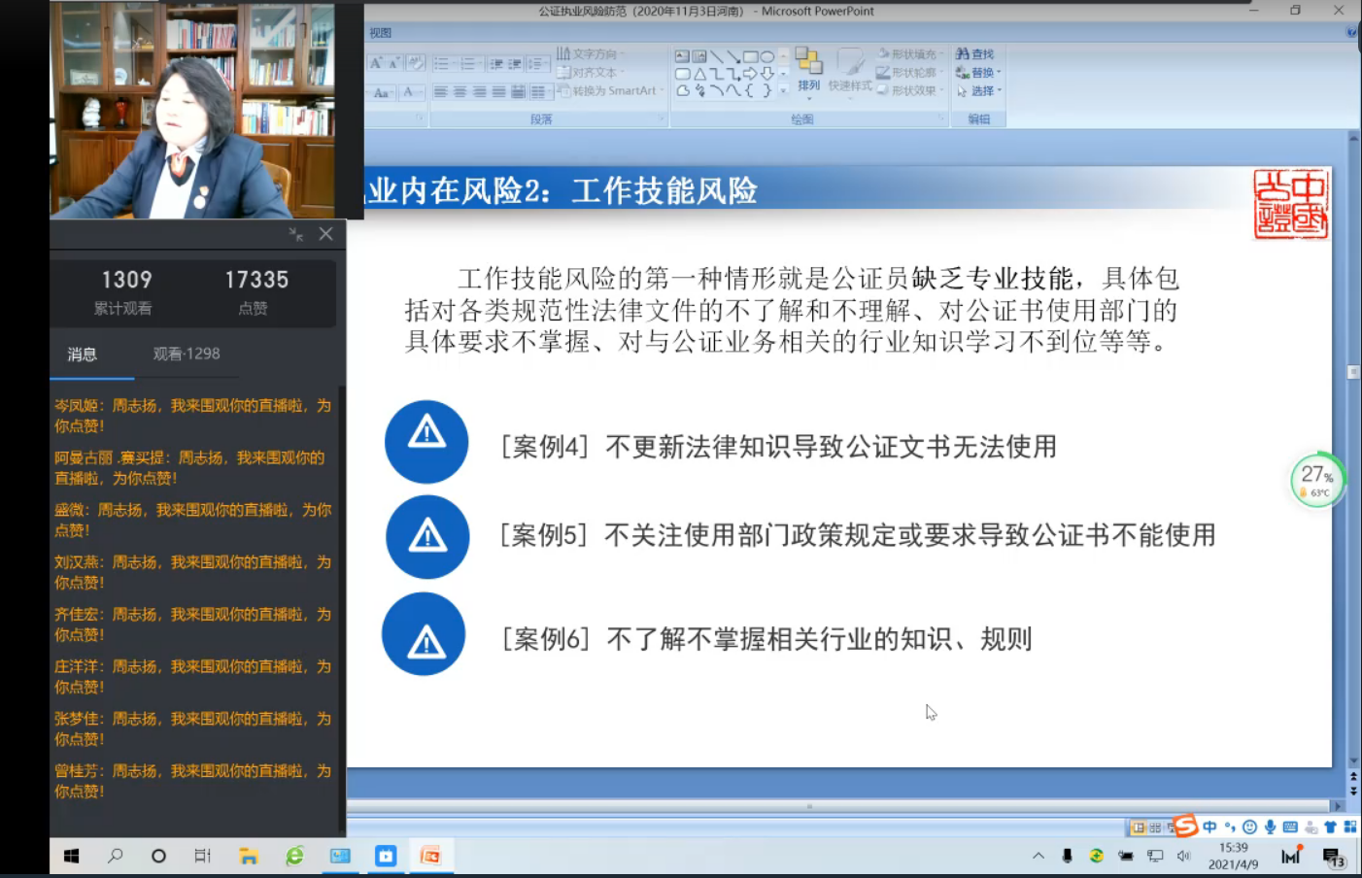The height and width of the screenshot is (878, 1362).
Task: Switch to normal view in status bar
Action: [x=1138, y=827]
